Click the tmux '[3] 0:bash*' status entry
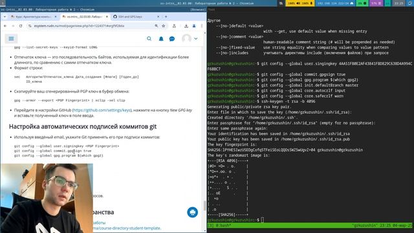This screenshot has width=414, height=233. (x=219, y=225)
